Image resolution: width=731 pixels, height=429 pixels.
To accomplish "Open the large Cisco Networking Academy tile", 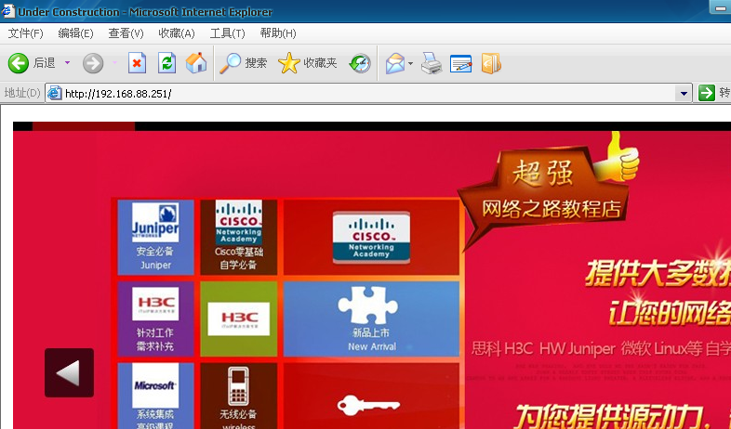I will (371, 238).
